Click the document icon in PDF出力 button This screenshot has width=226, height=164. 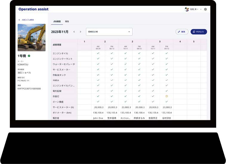194,32
